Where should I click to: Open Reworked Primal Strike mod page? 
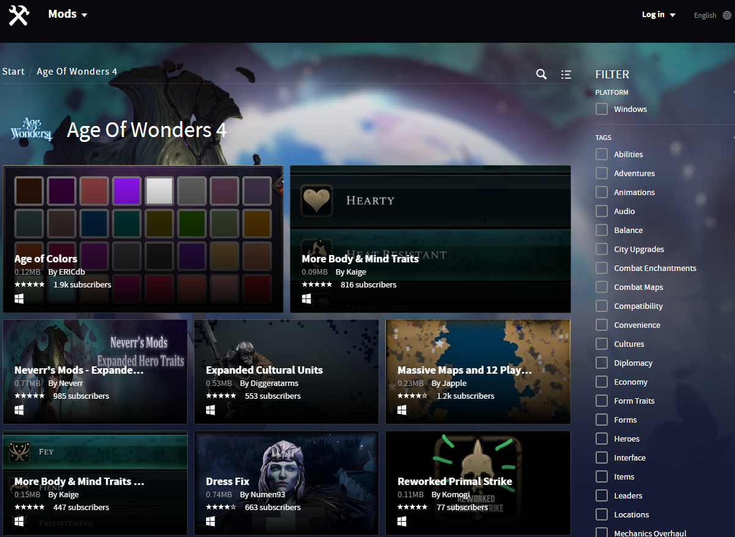click(x=455, y=481)
